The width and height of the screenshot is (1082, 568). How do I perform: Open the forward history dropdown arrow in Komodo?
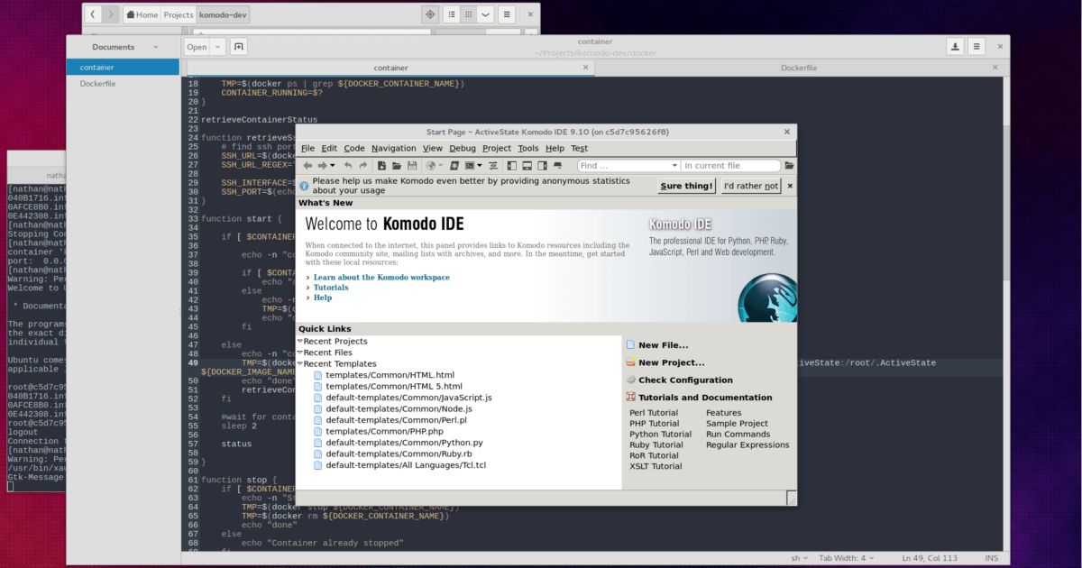point(333,166)
